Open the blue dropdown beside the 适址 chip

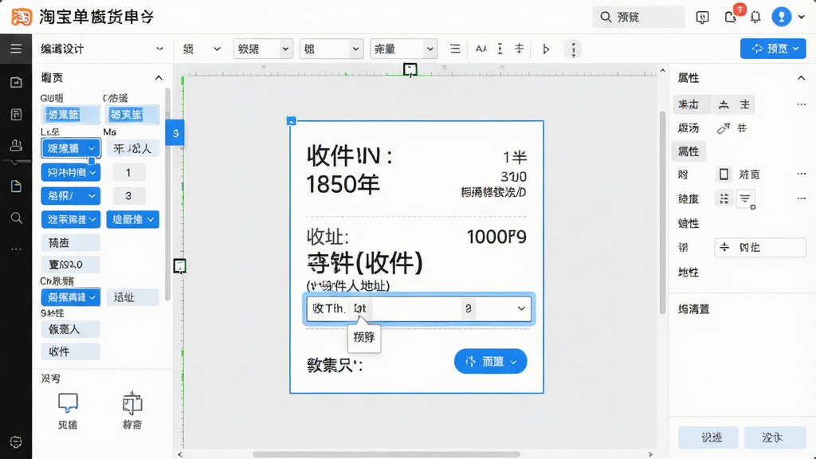coord(71,297)
